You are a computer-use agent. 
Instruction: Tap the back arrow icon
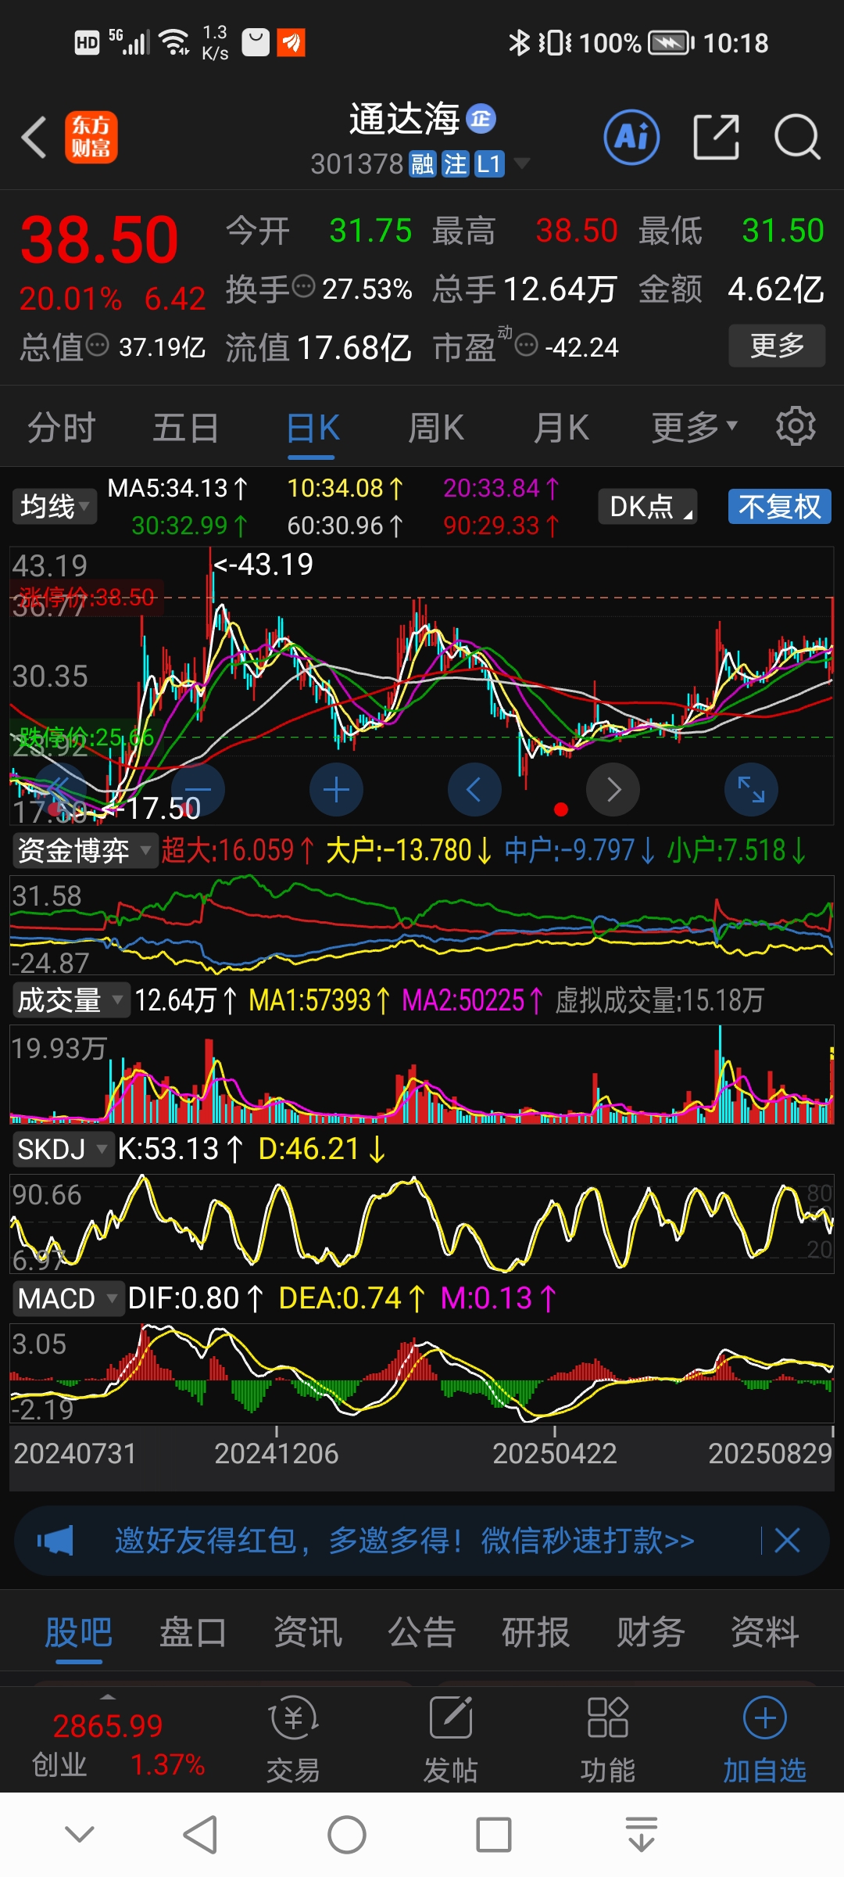pos(34,138)
